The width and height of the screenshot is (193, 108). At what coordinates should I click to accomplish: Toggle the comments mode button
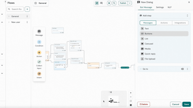(x=101, y=3)
